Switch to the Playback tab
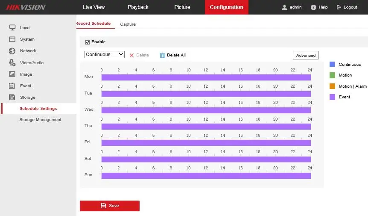The height and width of the screenshot is (216, 368). (x=138, y=7)
